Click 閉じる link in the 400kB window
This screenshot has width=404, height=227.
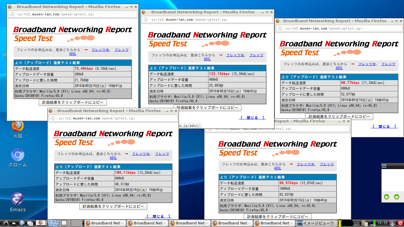tap(252, 118)
